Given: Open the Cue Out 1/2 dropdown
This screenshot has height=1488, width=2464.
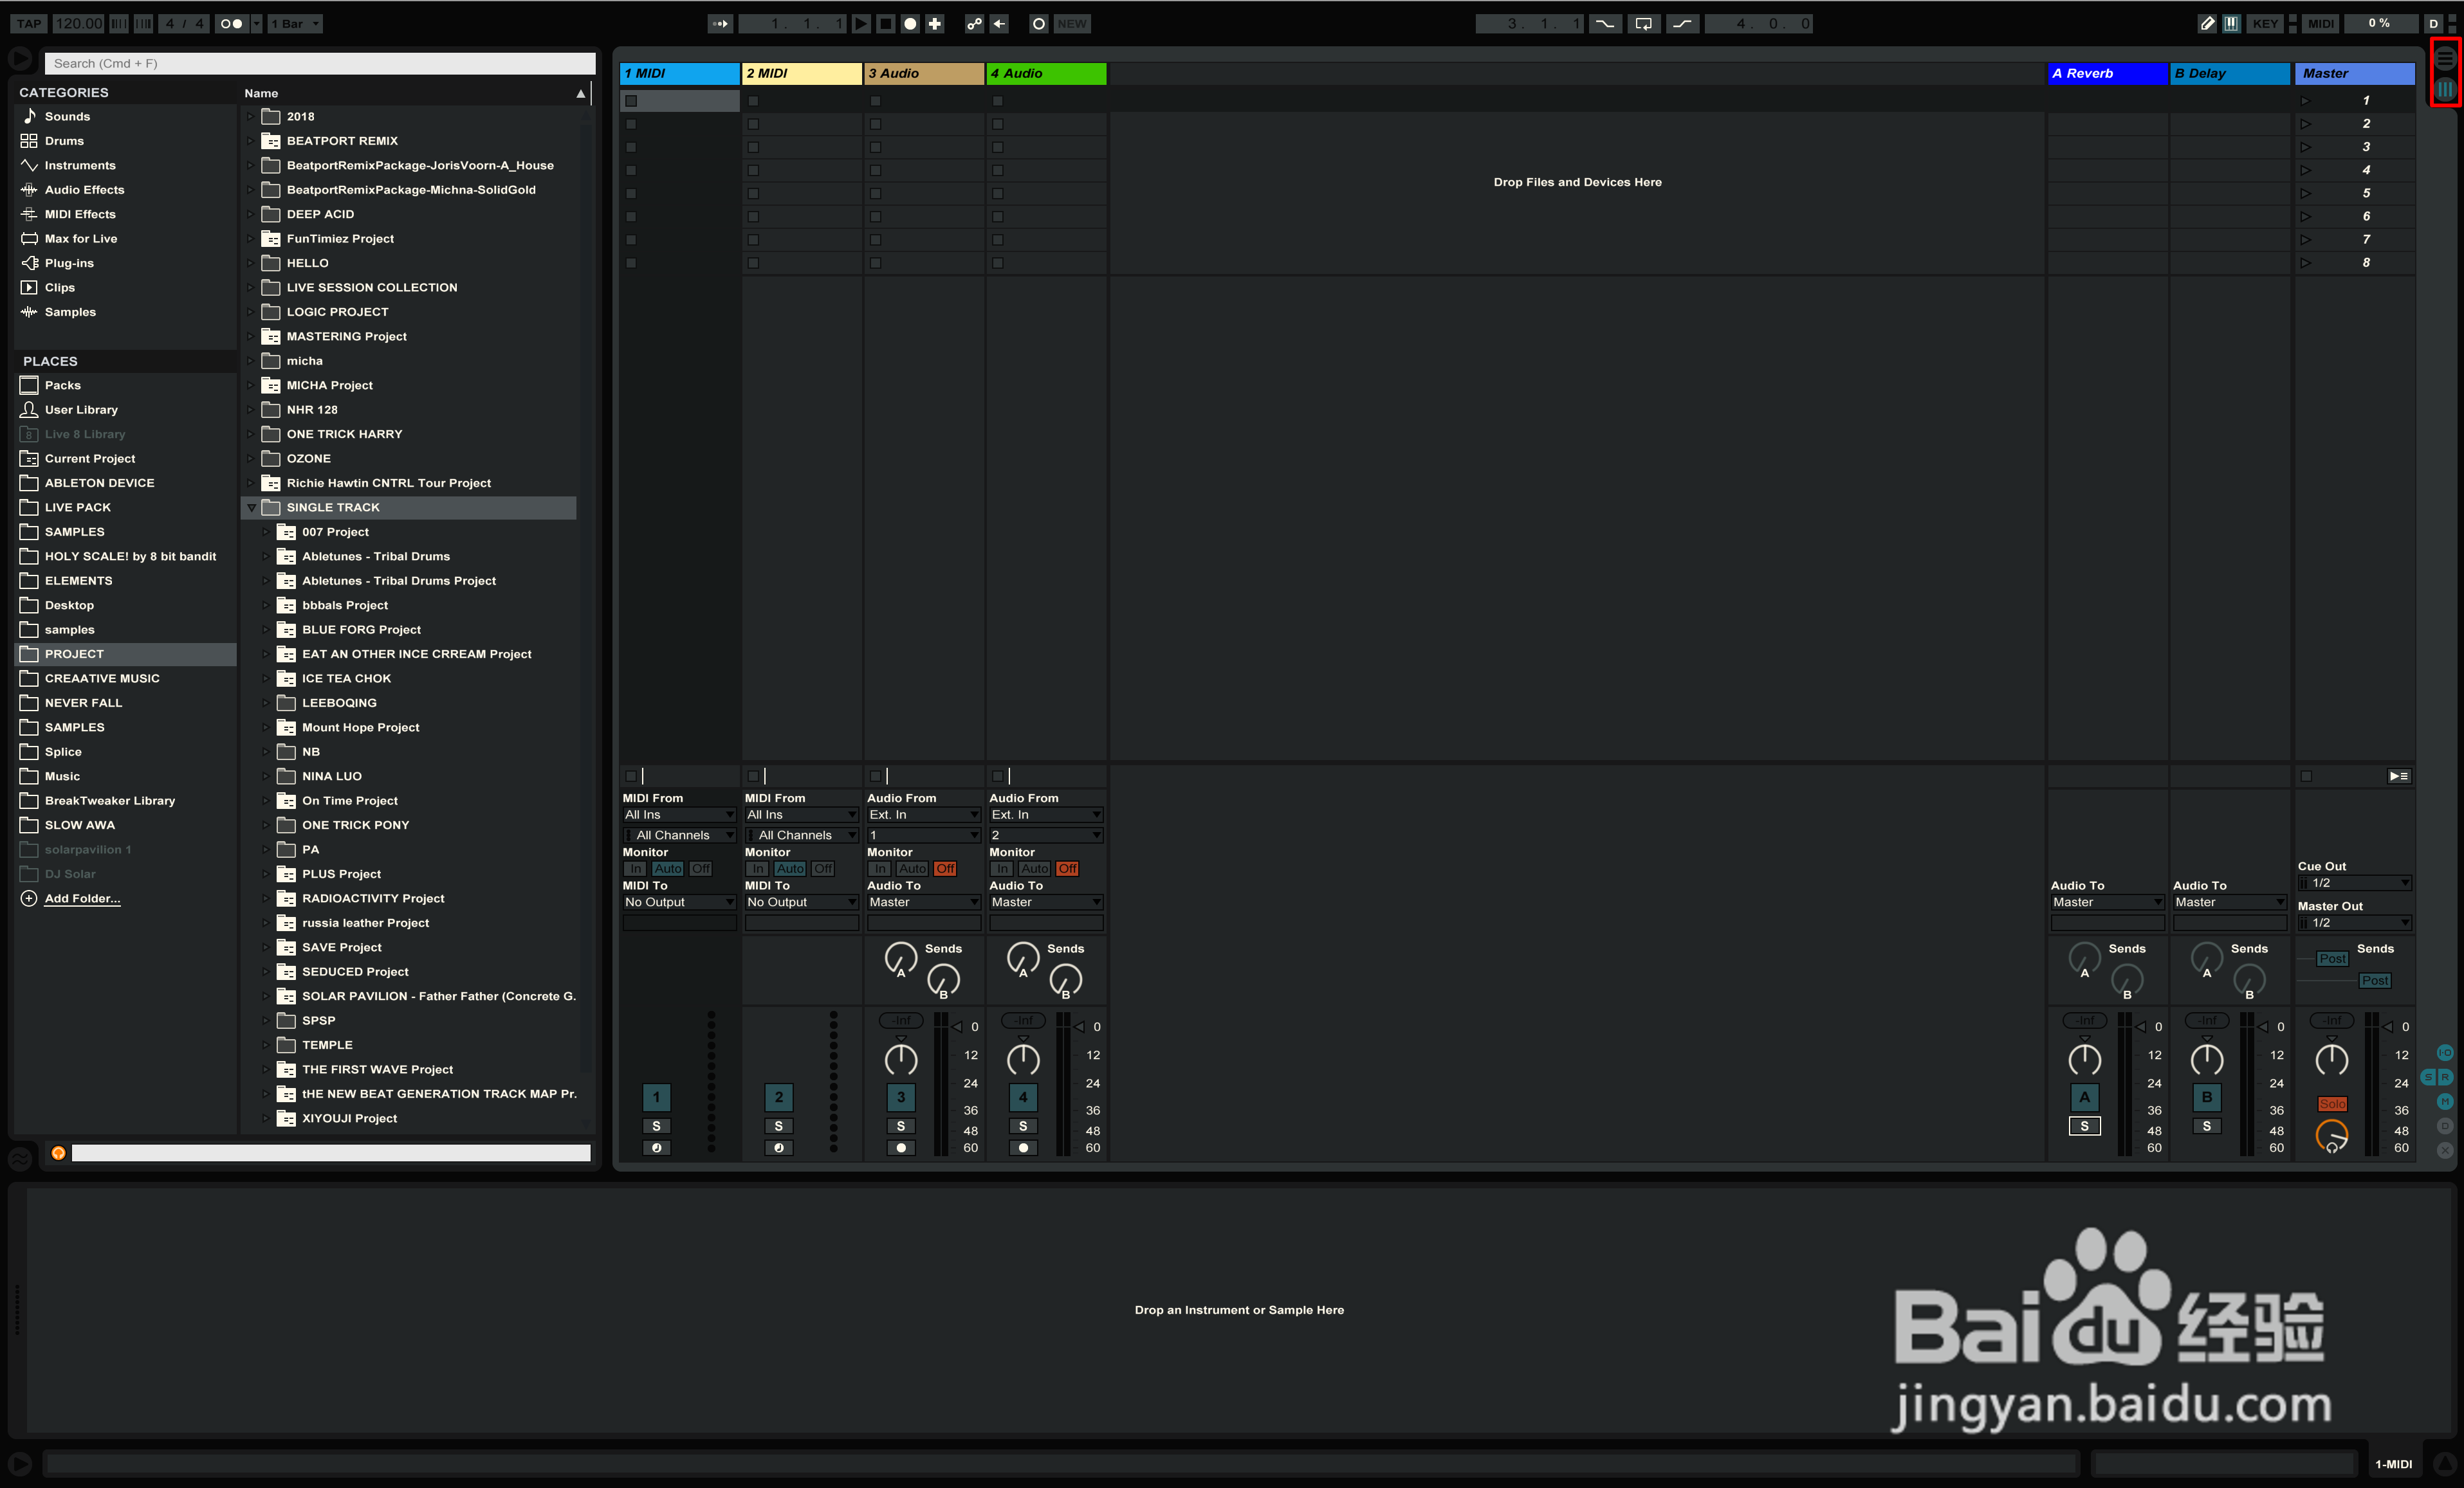Looking at the screenshot, I should click(2354, 882).
